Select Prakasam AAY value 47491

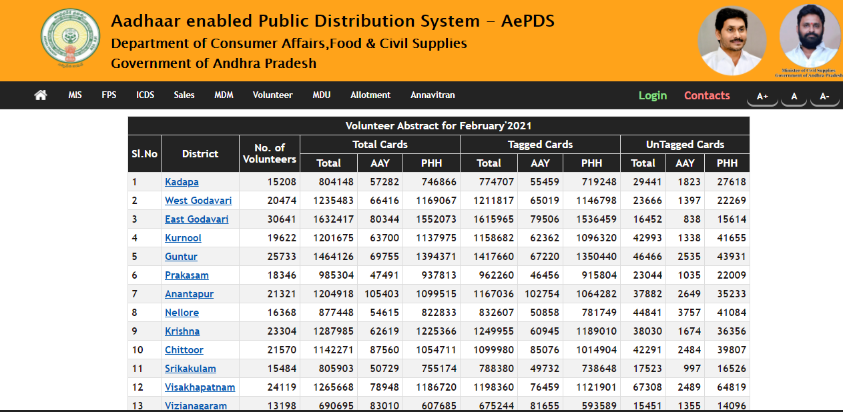(385, 275)
